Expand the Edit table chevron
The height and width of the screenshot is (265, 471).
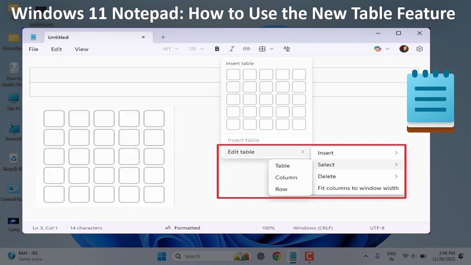click(302, 152)
